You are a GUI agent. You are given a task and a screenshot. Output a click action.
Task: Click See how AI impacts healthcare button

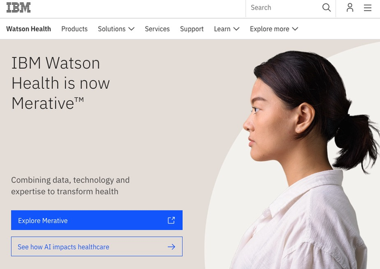click(97, 246)
